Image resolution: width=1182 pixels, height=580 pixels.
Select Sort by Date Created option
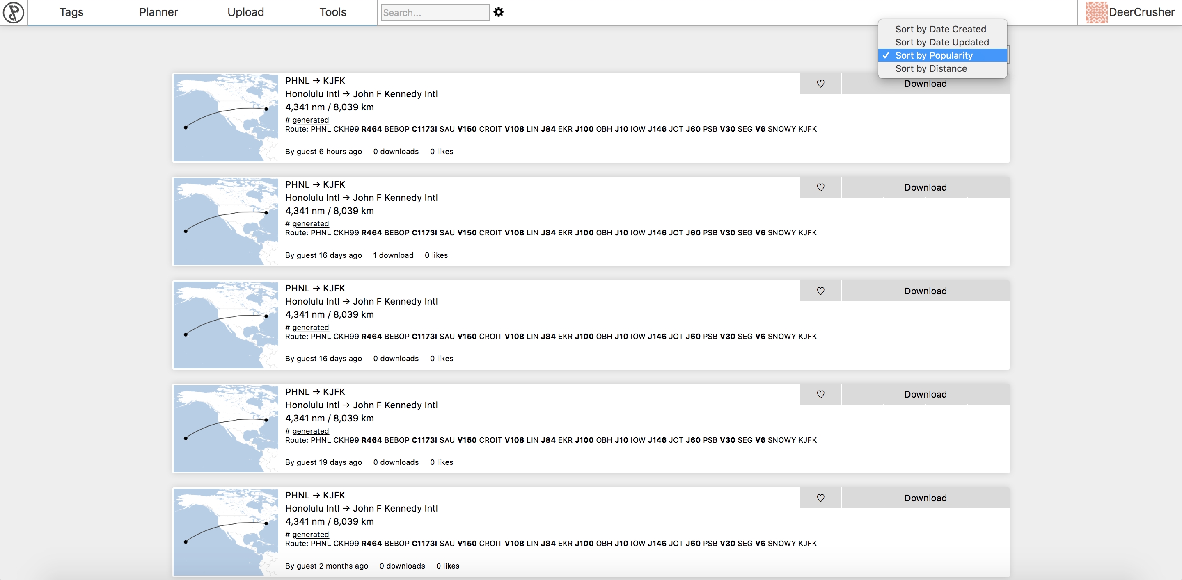point(940,30)
